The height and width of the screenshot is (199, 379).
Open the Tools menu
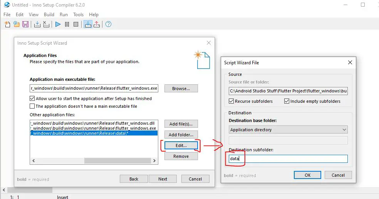point(78,15)
